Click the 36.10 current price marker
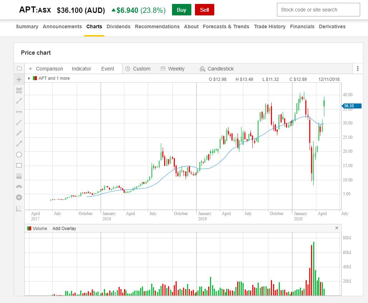The image size is (368, 303). tap(351, 106)
